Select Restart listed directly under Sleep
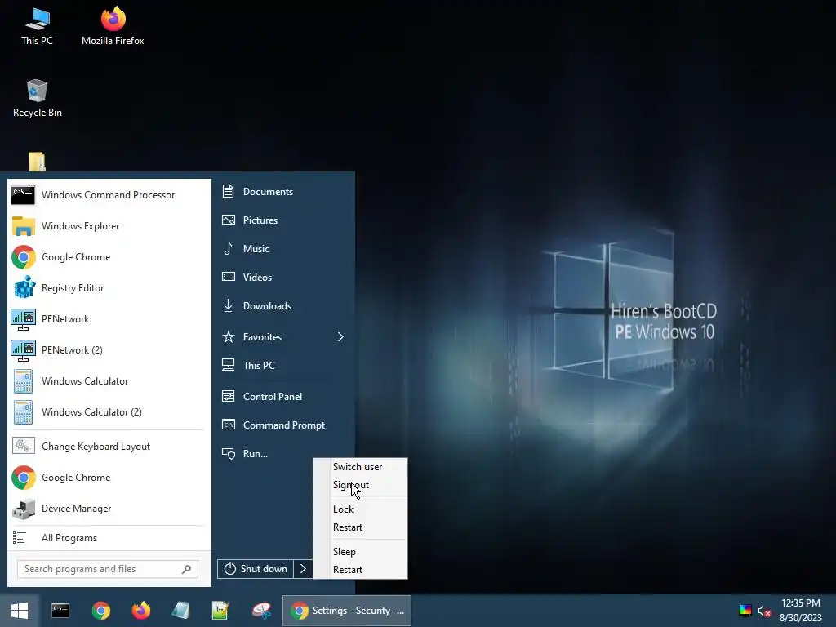The image size is (836, 627). pyautogui.click(x=360, y=570)
